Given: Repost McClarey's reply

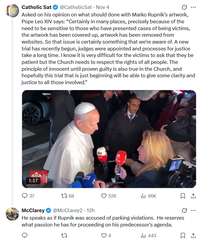Looking at the screenshot, I should pos(64,236).
